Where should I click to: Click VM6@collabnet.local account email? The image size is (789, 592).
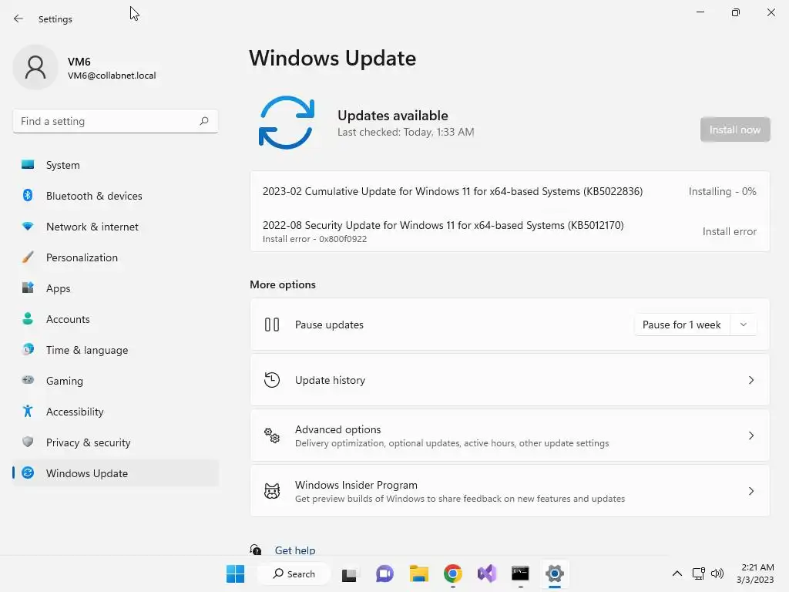click(112, 76)
